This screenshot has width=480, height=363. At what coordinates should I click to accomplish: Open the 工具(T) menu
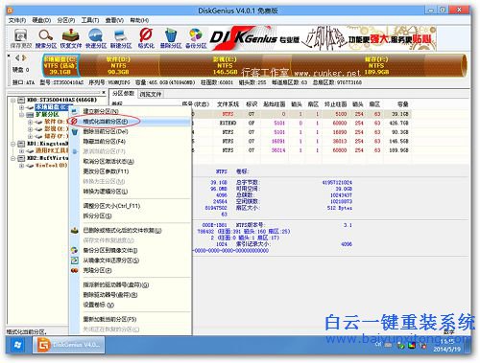90,20
